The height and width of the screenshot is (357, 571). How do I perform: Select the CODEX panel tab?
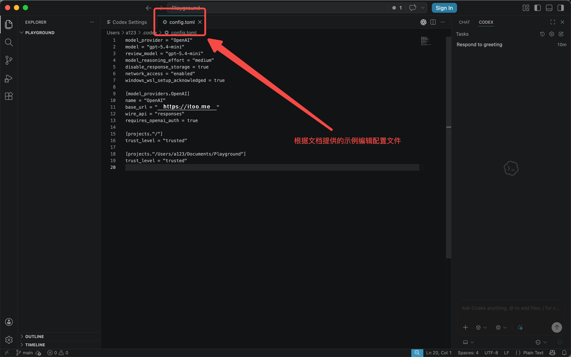pyautogui.click(x=486, y=22)
